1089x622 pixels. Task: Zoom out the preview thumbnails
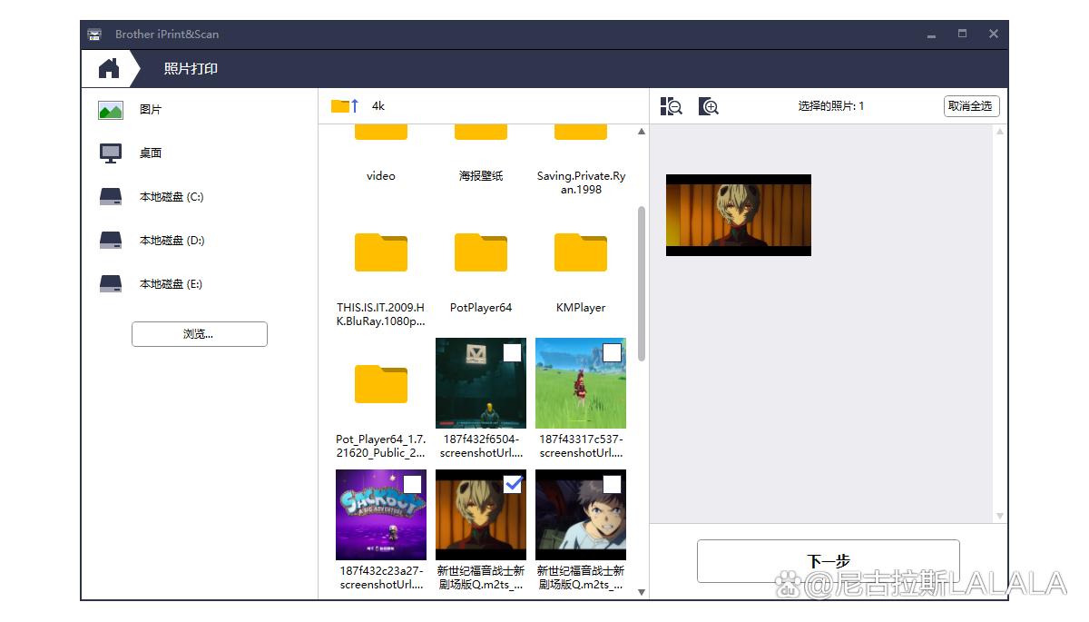[x=672, y=106]
